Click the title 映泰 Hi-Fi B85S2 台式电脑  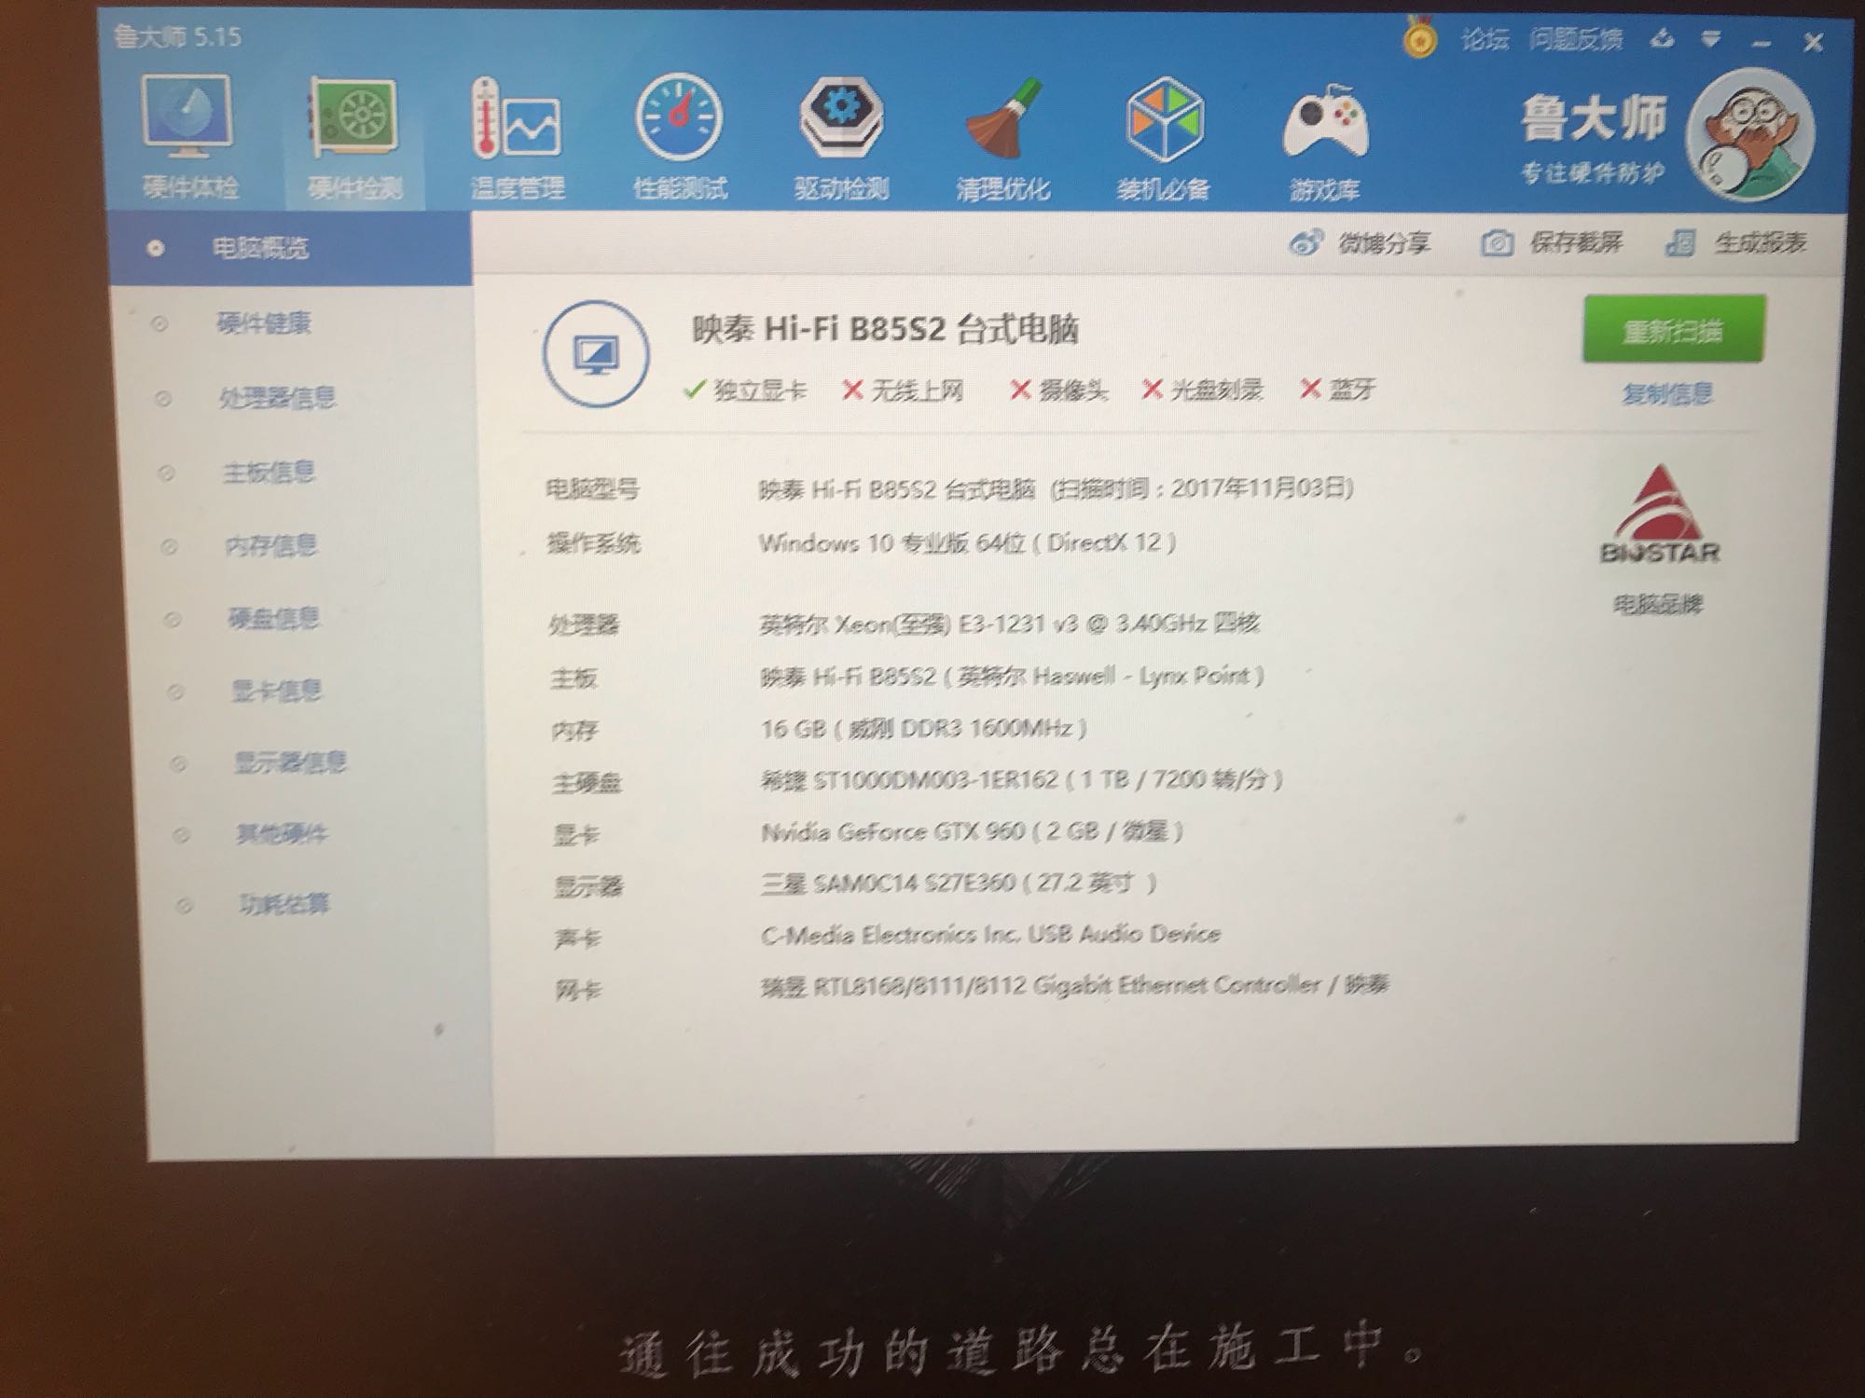885,330
